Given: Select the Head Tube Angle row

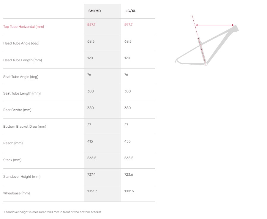Looking at the screenshot, I should point(21,43).
